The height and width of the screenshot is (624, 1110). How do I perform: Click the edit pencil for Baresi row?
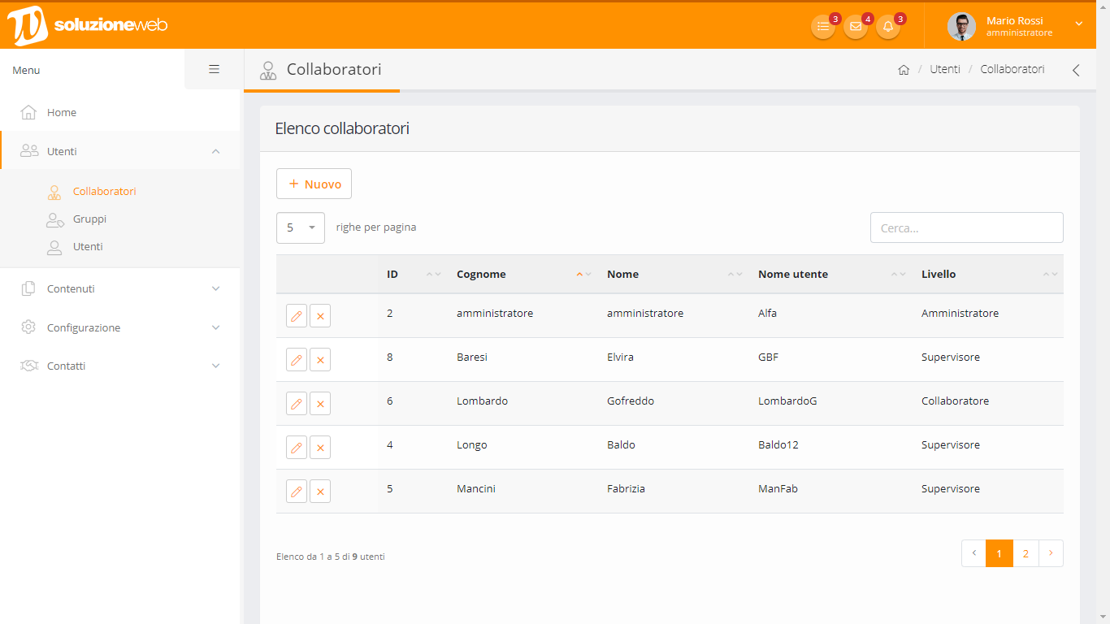(297, 359)
